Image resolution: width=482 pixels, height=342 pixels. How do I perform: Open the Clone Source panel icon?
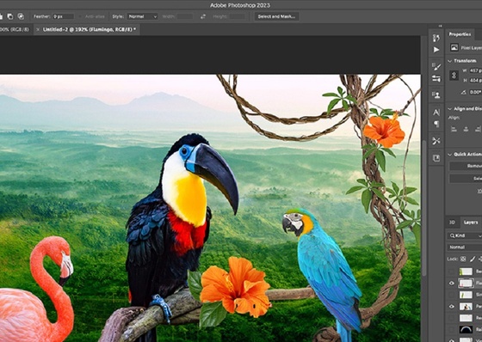coord(436,95)
